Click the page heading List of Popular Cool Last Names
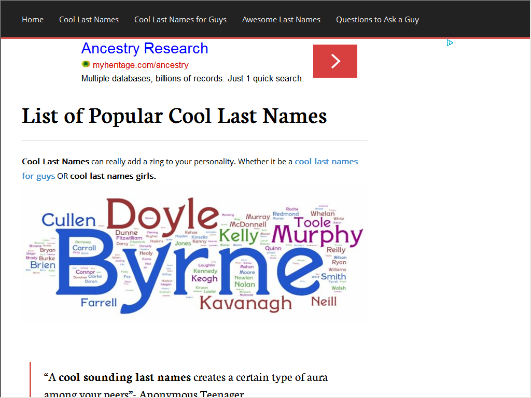 tap(174, 116)
